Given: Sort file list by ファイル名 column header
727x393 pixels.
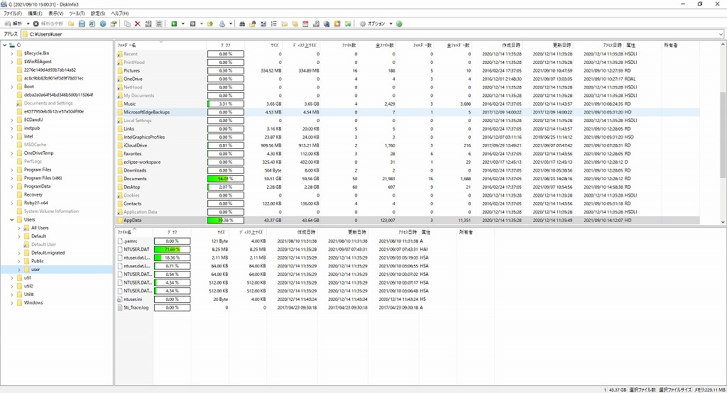Looking at the screenshot, I should pos(134,232).
